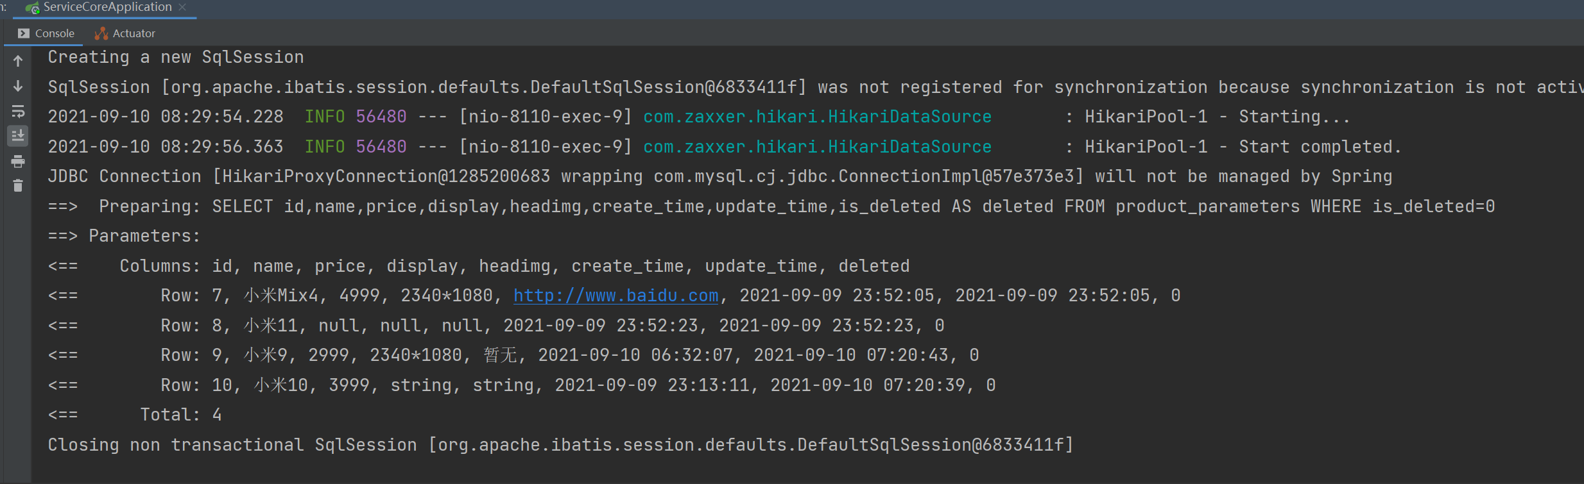Click the 小米10 row text
Screen dimensions: 1584x484
pos(281,385)
